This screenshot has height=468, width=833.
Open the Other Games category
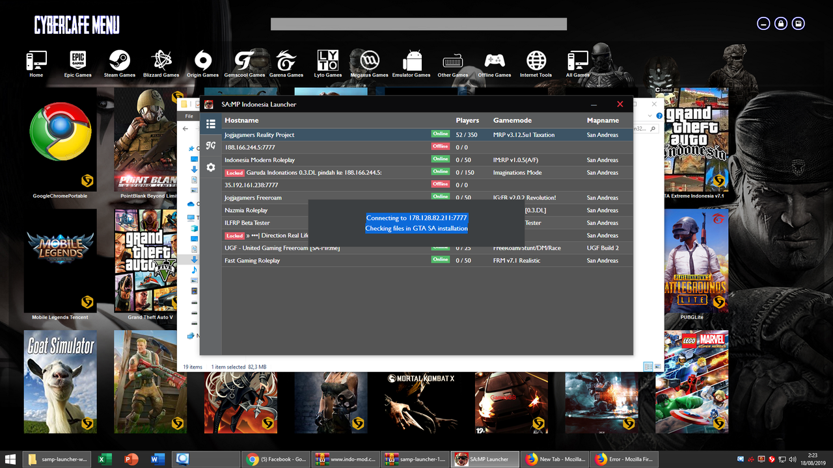pos(453,64)
